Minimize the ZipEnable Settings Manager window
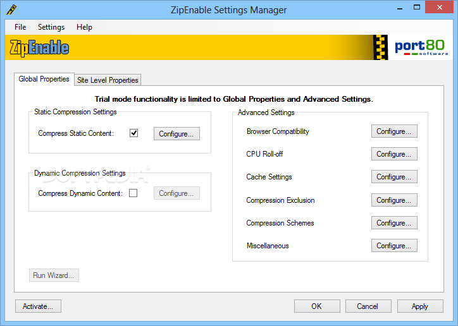Viewport: 458px width, 326px height. pyautogui.click(x=400, y=9)
